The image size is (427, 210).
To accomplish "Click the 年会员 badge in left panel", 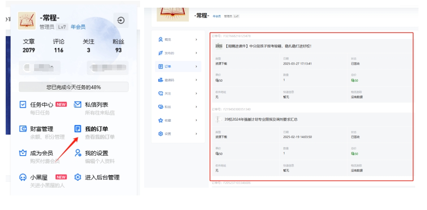I will point(78,27).
